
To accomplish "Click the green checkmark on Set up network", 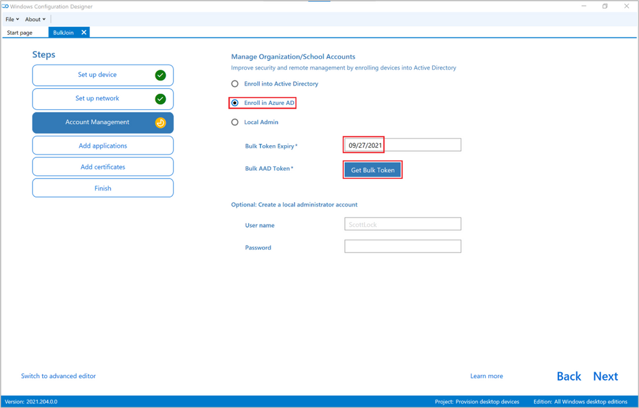I will tap(161, 98).
